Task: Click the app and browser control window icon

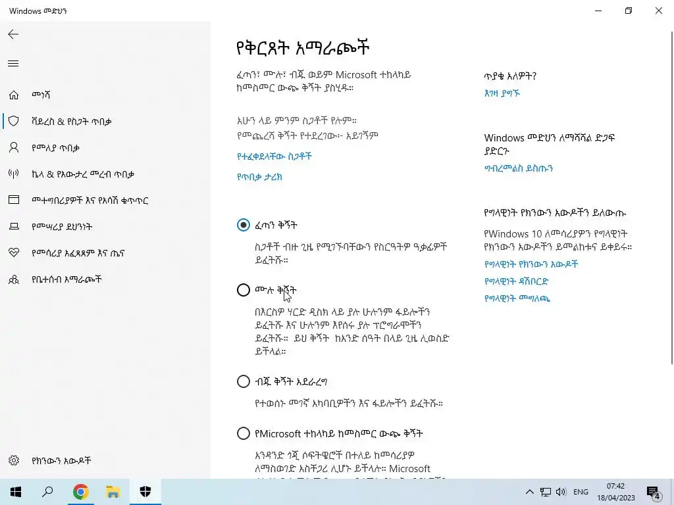Action: tap(14, 200)
